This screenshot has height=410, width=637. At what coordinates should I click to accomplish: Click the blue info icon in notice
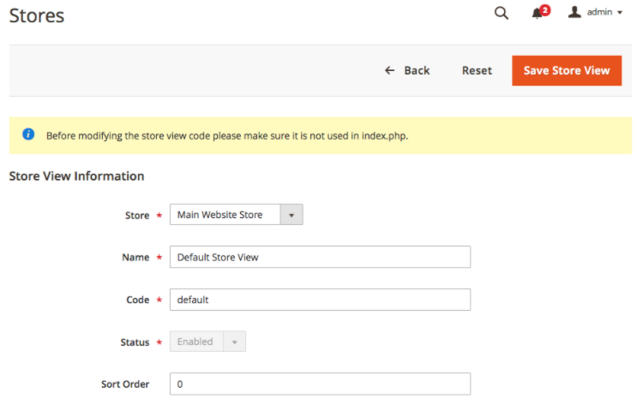[x=28, y=134]
